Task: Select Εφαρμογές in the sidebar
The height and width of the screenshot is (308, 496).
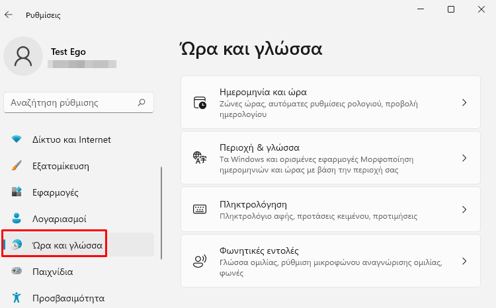Action: (x=79, y=192)
